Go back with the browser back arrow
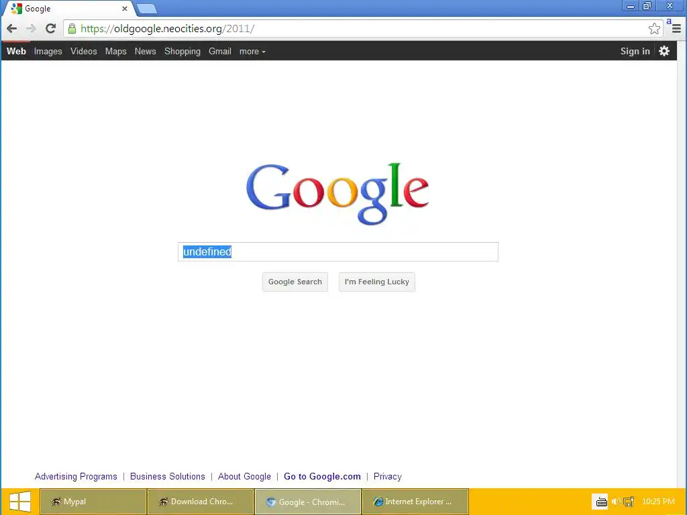Viewport: 687px width, 515px height. (12, 29)
